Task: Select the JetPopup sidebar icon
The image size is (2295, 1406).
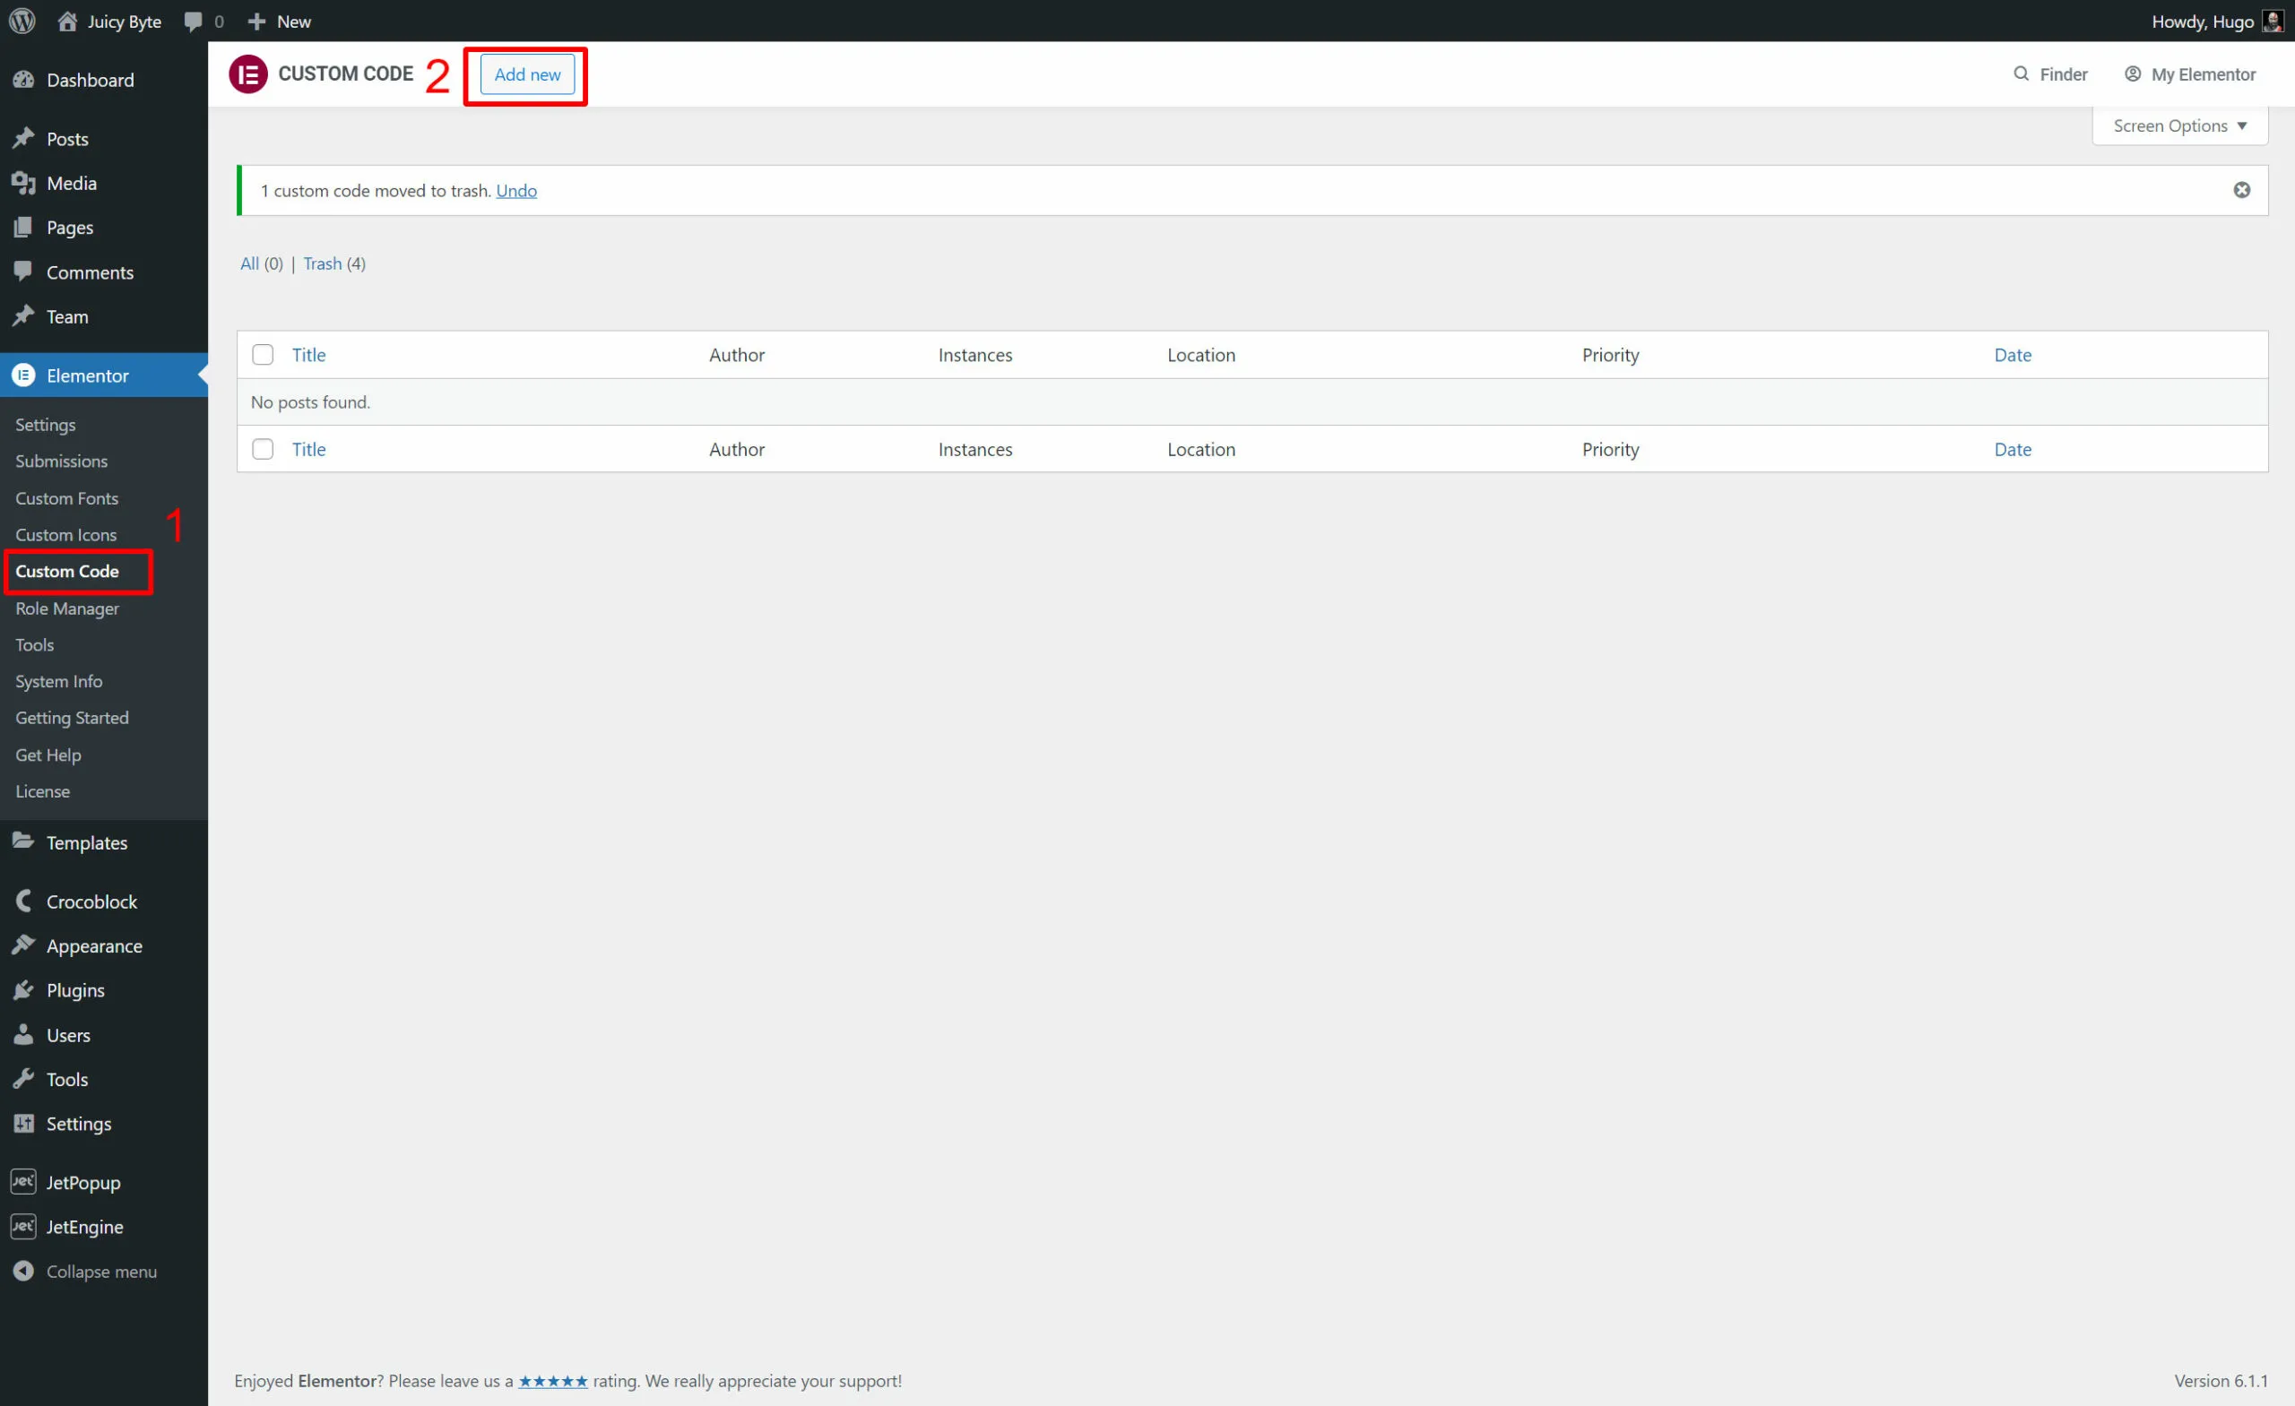Action: coord(23,1181)
